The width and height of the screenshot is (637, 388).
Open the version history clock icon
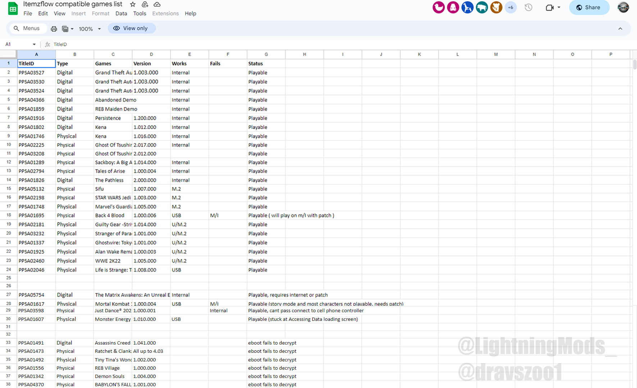click(x=528, y=8)
